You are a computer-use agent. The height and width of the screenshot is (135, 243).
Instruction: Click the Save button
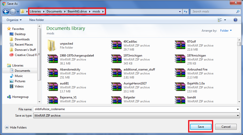pyautogui.click(x=201, y=127)
